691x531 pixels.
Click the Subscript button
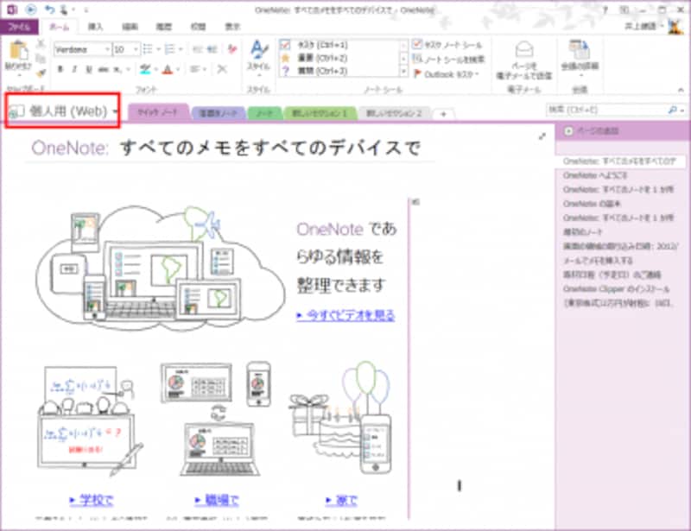pyautogui.click(x=117, y=69)
